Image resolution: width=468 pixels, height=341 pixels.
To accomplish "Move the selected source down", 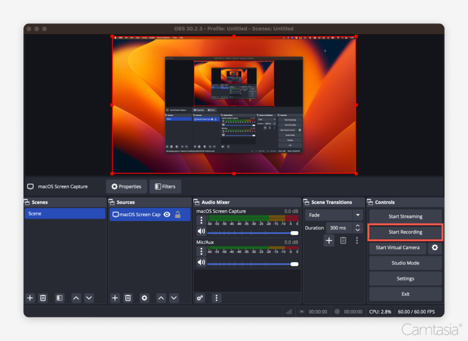I will click(x=174, y=298).
